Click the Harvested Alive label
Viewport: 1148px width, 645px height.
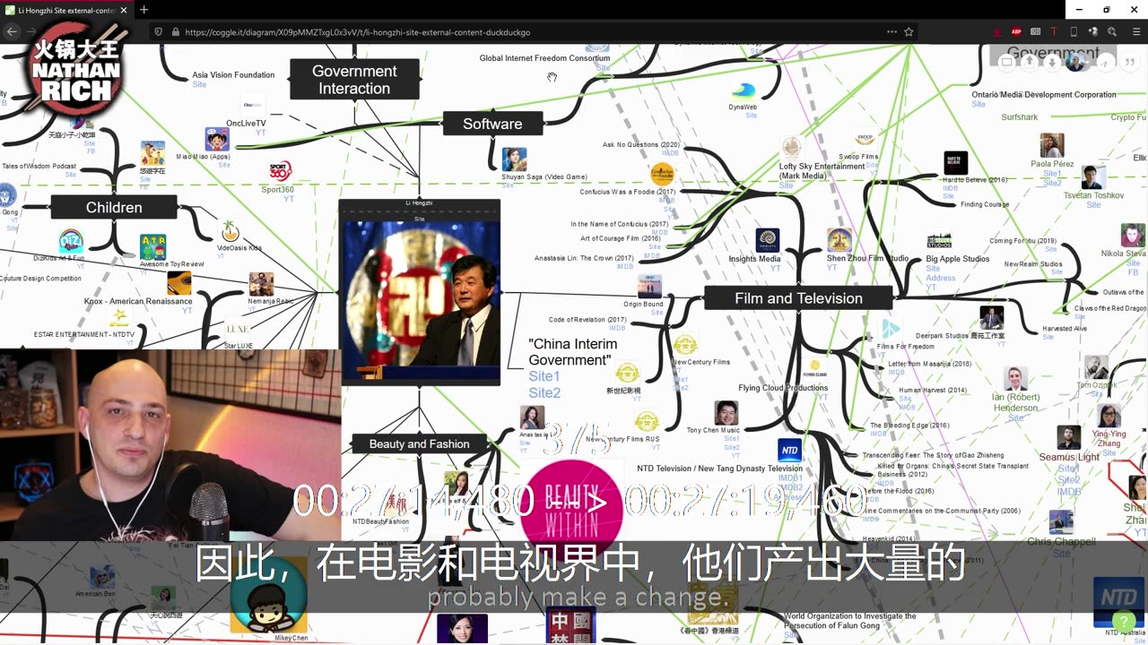click(x=1065, y=328)
